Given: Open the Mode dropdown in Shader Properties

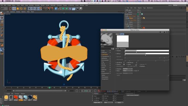Looking at the screenshot, I should tap(127, 71).
